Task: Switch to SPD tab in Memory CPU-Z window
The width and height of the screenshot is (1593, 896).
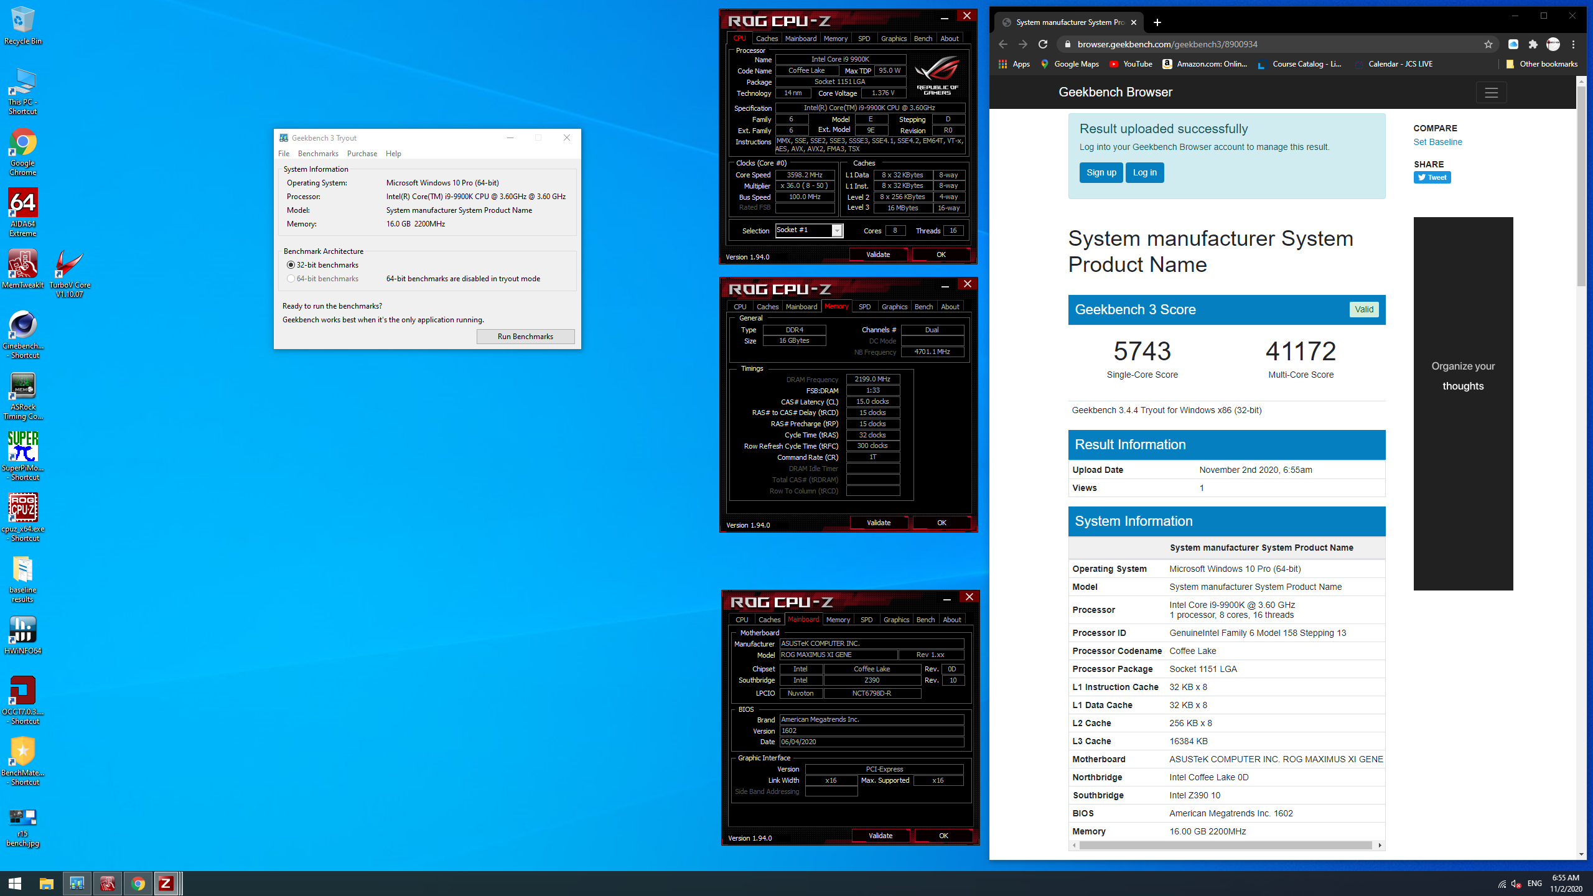Action: pyautogui.click(x=864, y=307)
